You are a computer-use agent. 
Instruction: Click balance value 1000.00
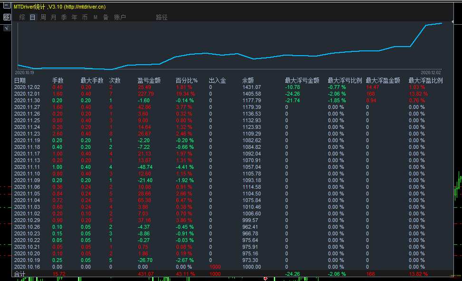pos(251,267)
